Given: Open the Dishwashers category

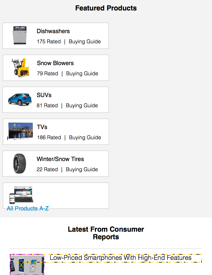Looking at the screenshot, I should click(53, 31).
